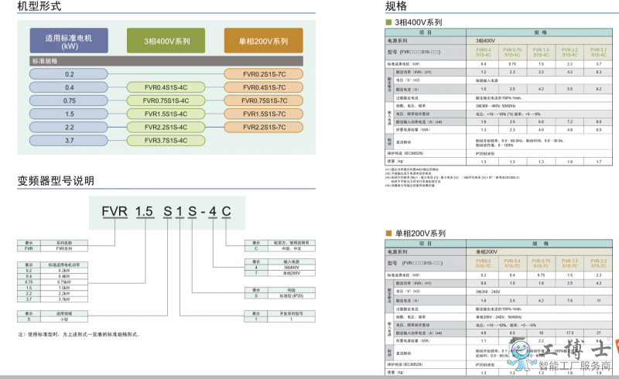
Task: Click the 单相200V系列 spec table title with orange square
Action: tap(416, 234)
